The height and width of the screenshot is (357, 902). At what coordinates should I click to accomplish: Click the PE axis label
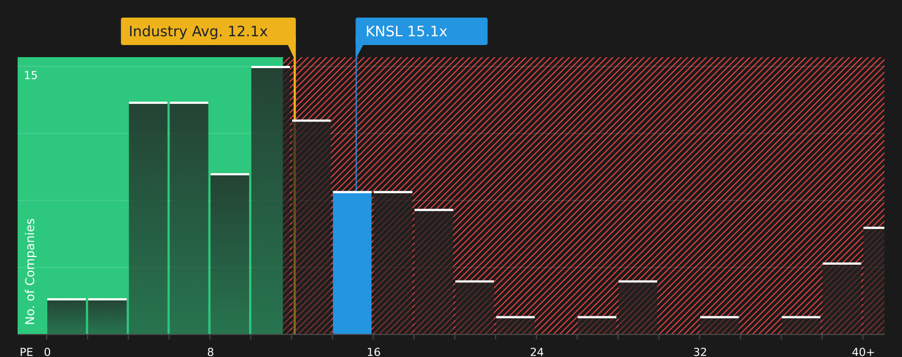pyautogui.click(x=26, y=352)
